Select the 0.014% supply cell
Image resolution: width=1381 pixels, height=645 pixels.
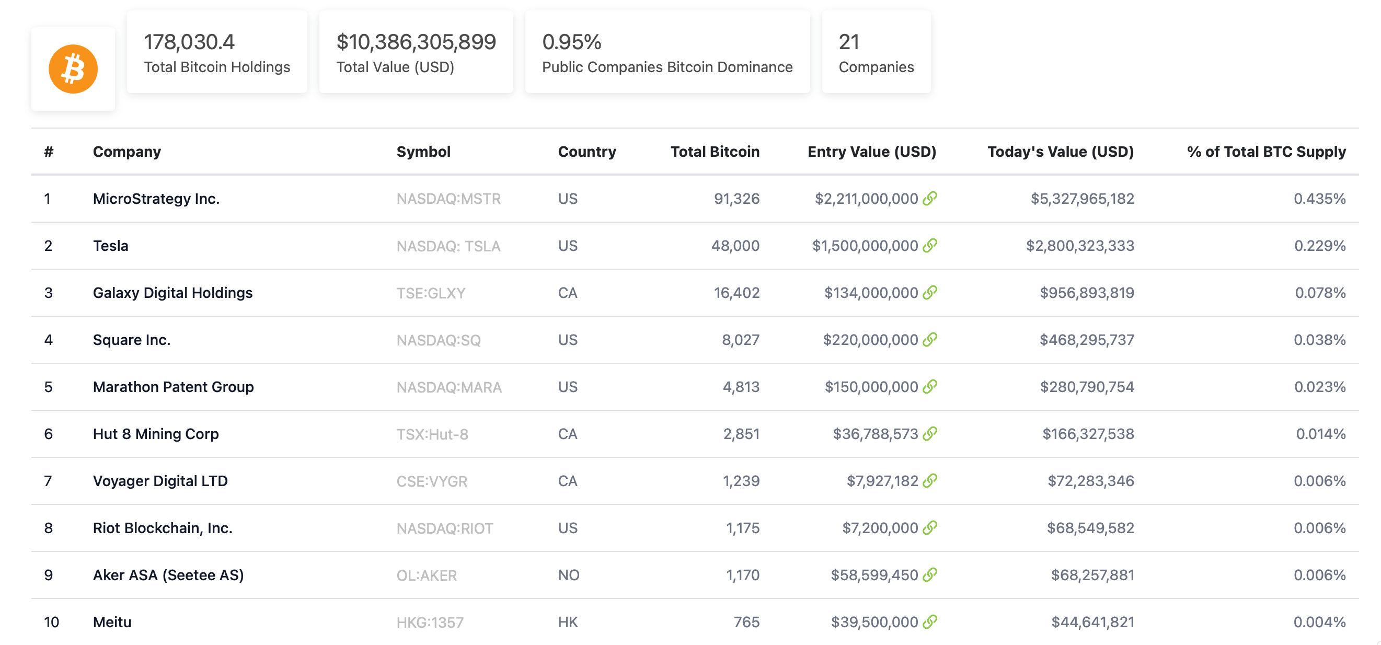[1321, 434]
